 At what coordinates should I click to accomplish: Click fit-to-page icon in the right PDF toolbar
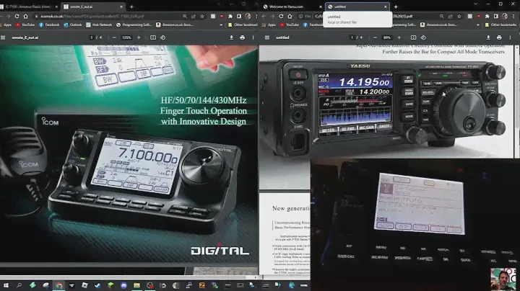point(414,37)
